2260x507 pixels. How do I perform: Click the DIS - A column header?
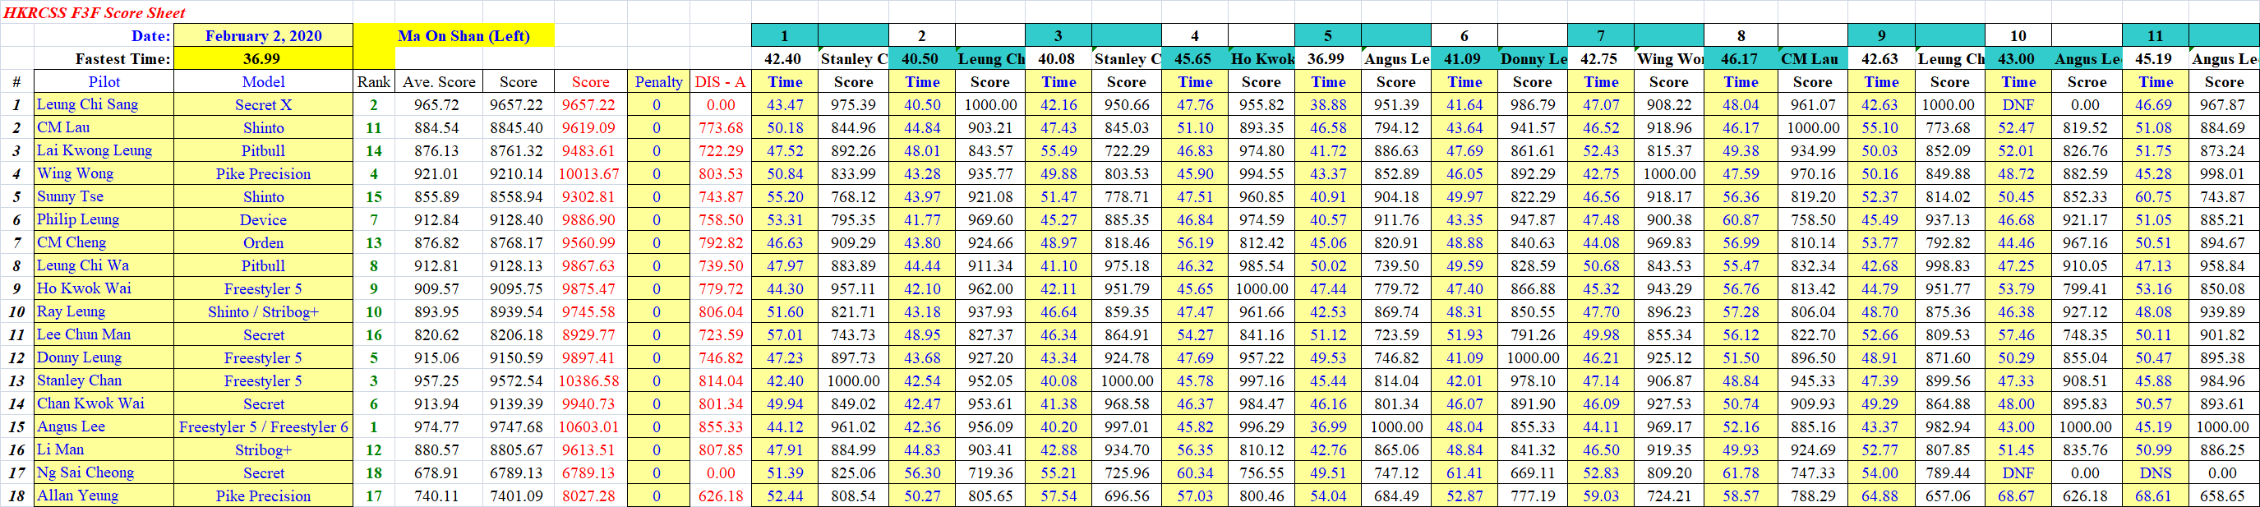point(719,81)
